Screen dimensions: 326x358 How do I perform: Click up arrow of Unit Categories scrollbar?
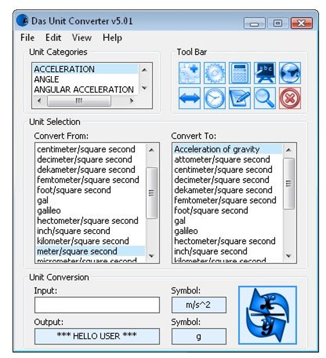pos(144,70)
